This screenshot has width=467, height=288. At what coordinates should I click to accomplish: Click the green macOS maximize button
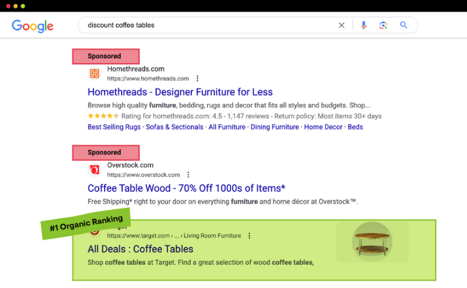click(23, 6)
